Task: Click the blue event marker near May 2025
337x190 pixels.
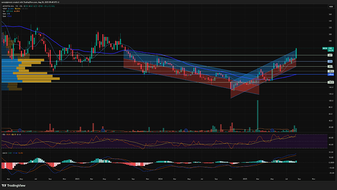Action: (272, 130)
